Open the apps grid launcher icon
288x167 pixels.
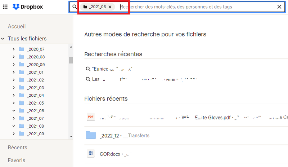[x=5, y=7]
